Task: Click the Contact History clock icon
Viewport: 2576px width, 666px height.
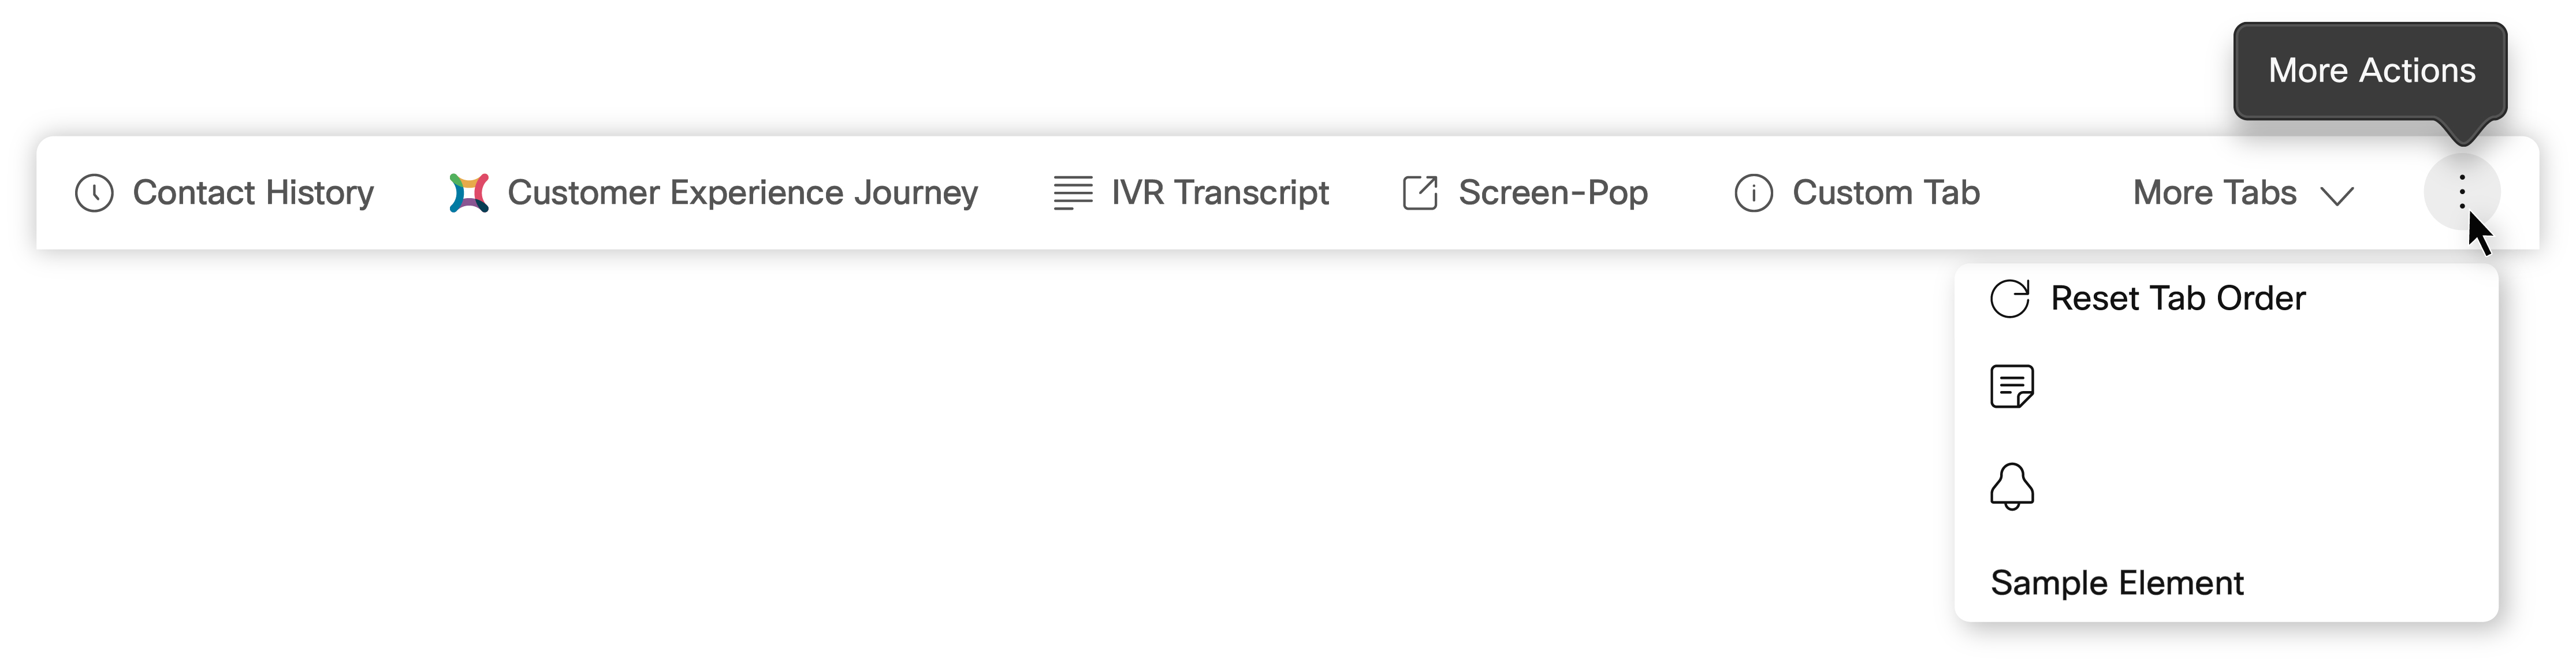Action: click(x=94, y=193)
